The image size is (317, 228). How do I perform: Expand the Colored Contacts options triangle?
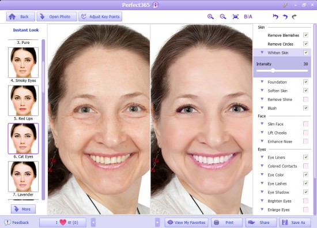click(262, 166)
